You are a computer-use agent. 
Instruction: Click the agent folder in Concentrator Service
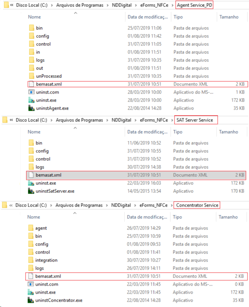(41, 228)
